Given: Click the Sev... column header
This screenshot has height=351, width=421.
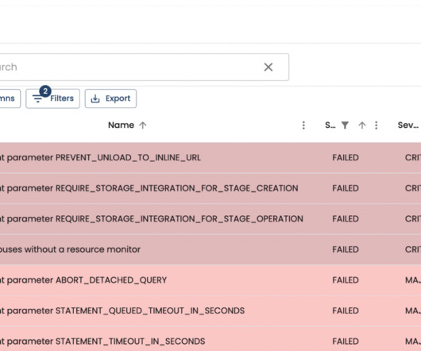Looking at the screenshot, I should (408, 125).
